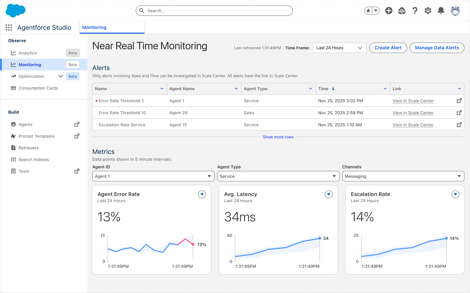The image size is (470, 293).
Task: Expand the Agent Error Rate card menu chevron
Action: 202,194
